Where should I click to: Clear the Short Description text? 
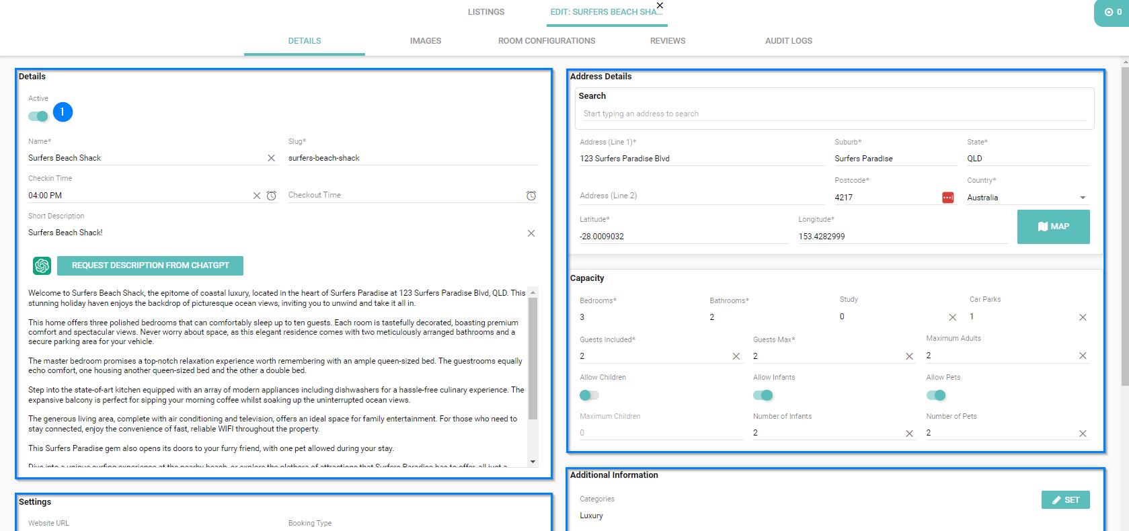point(531,233)
